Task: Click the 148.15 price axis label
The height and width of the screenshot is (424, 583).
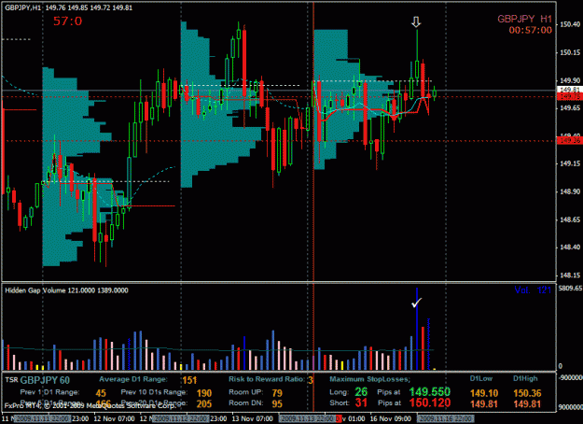Action: 570,276
